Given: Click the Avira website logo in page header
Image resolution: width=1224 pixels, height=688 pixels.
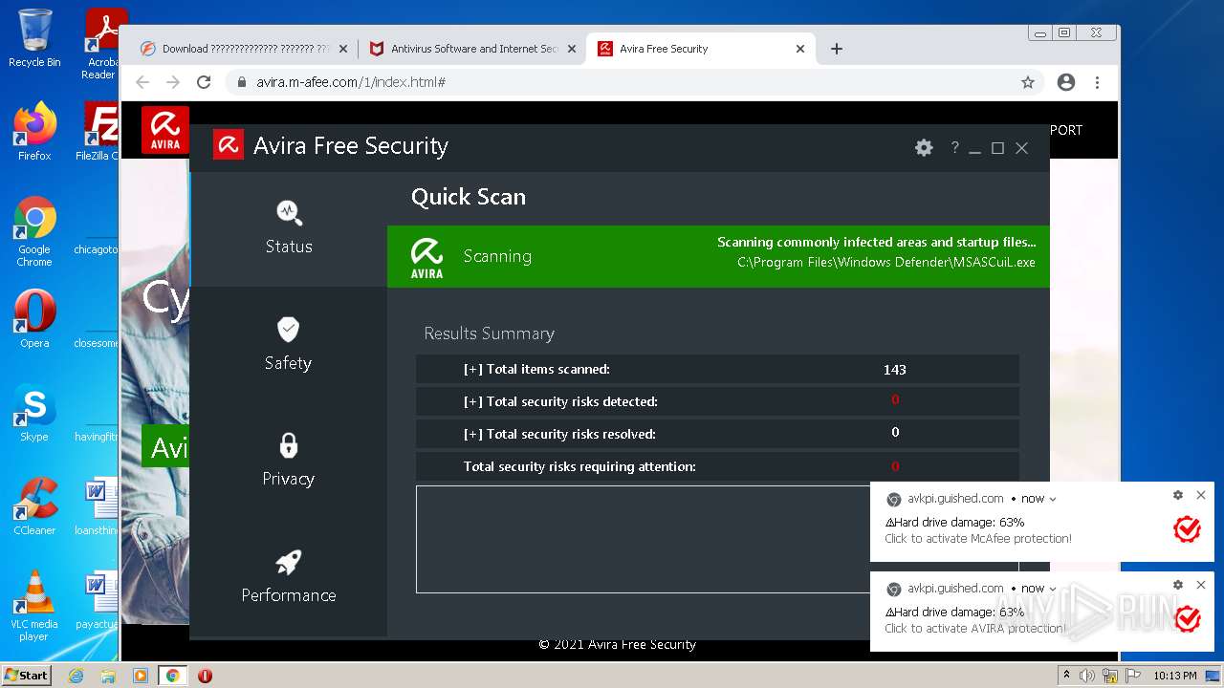Looking at the screenshot, I should (164, 130).
